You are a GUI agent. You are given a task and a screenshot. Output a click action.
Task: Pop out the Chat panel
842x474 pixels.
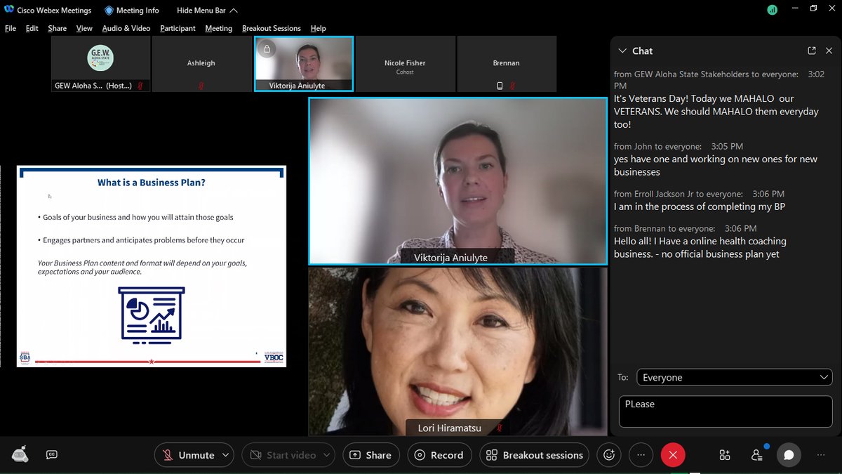(812, 51)
